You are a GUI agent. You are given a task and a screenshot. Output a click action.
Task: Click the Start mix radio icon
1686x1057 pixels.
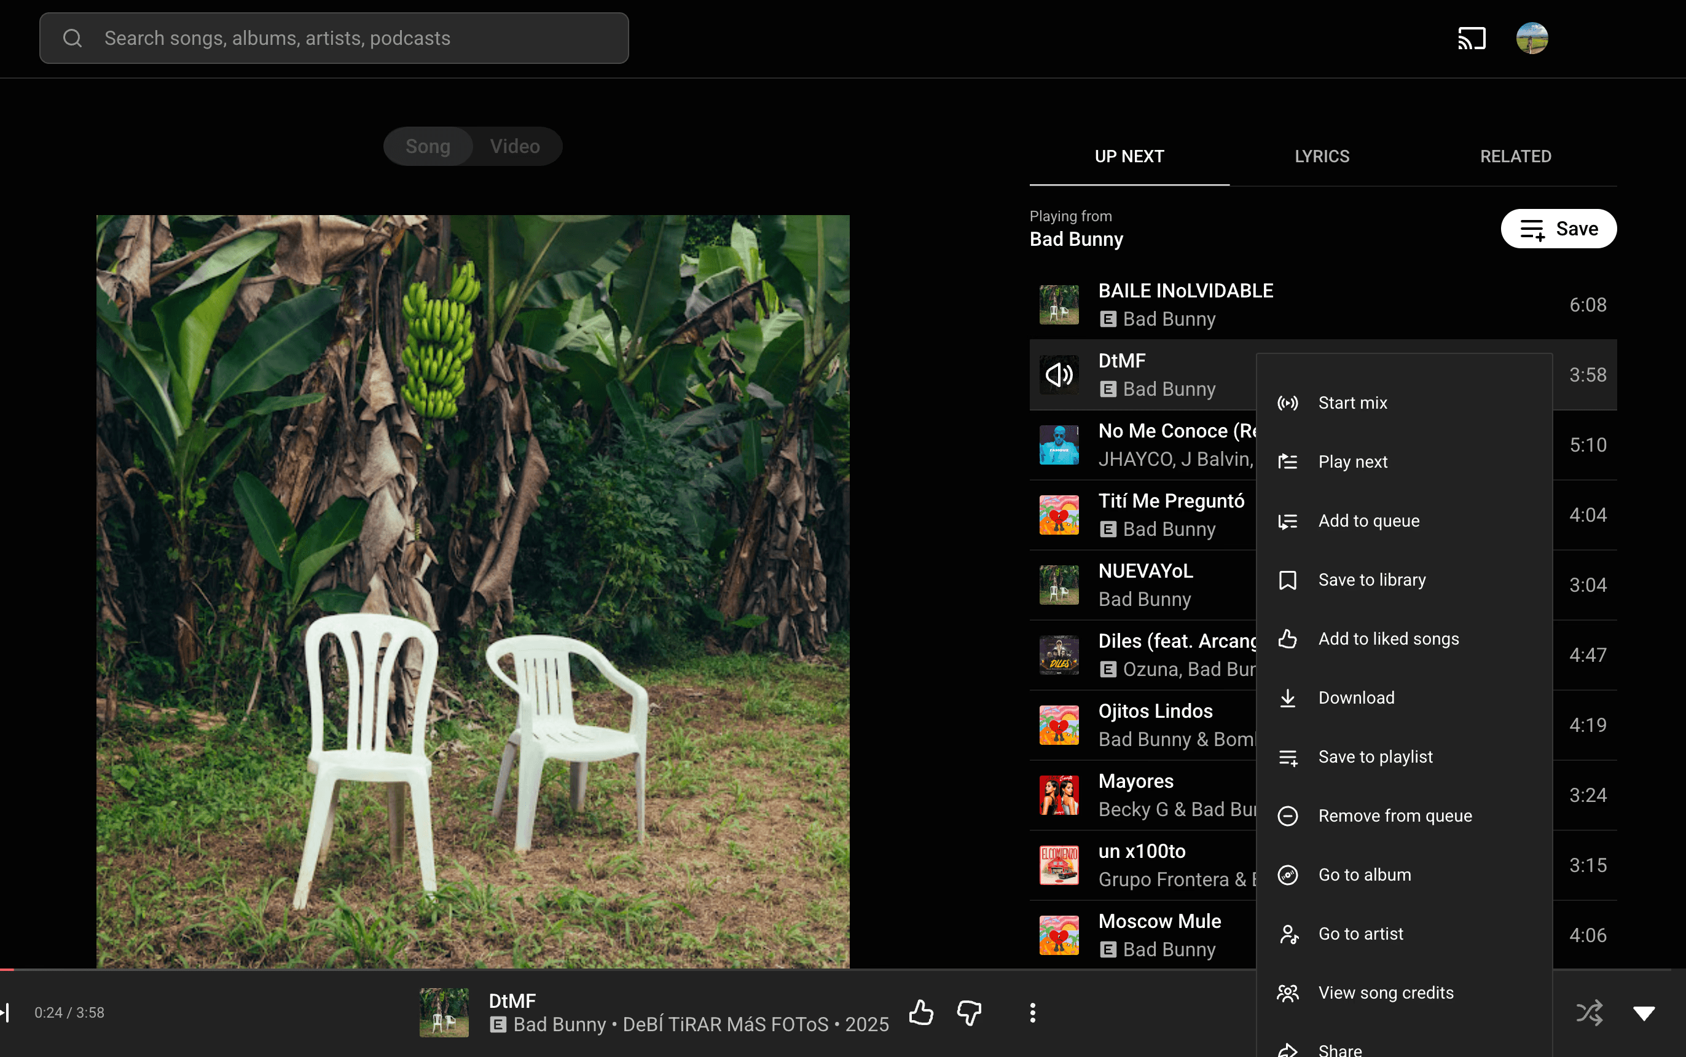tap(1288, 403)
